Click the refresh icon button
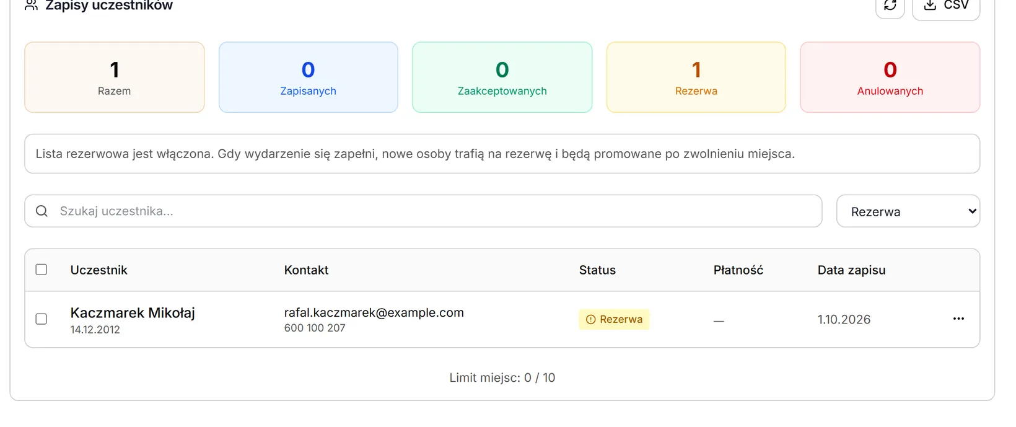Screen dimensions: 1016x427 (x=890, y=6)
